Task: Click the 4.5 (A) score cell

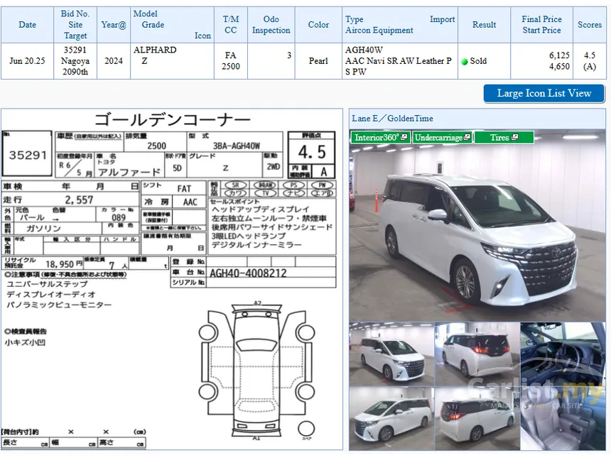Action: [x=590, y=61]
